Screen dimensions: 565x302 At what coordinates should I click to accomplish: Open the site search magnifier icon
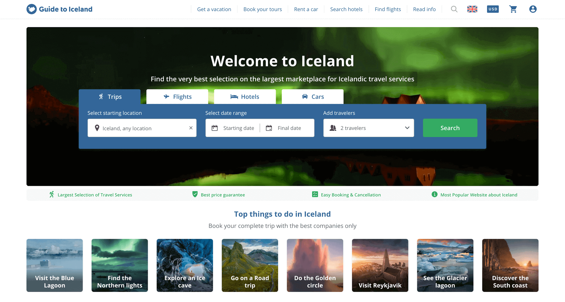tap(454, 9)
